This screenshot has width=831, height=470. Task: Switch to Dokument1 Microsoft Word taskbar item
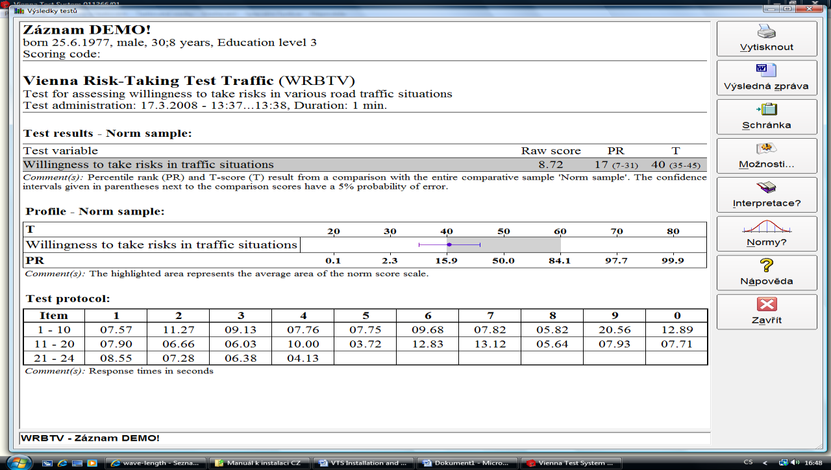pyautogui.click(x=467, y=463)
